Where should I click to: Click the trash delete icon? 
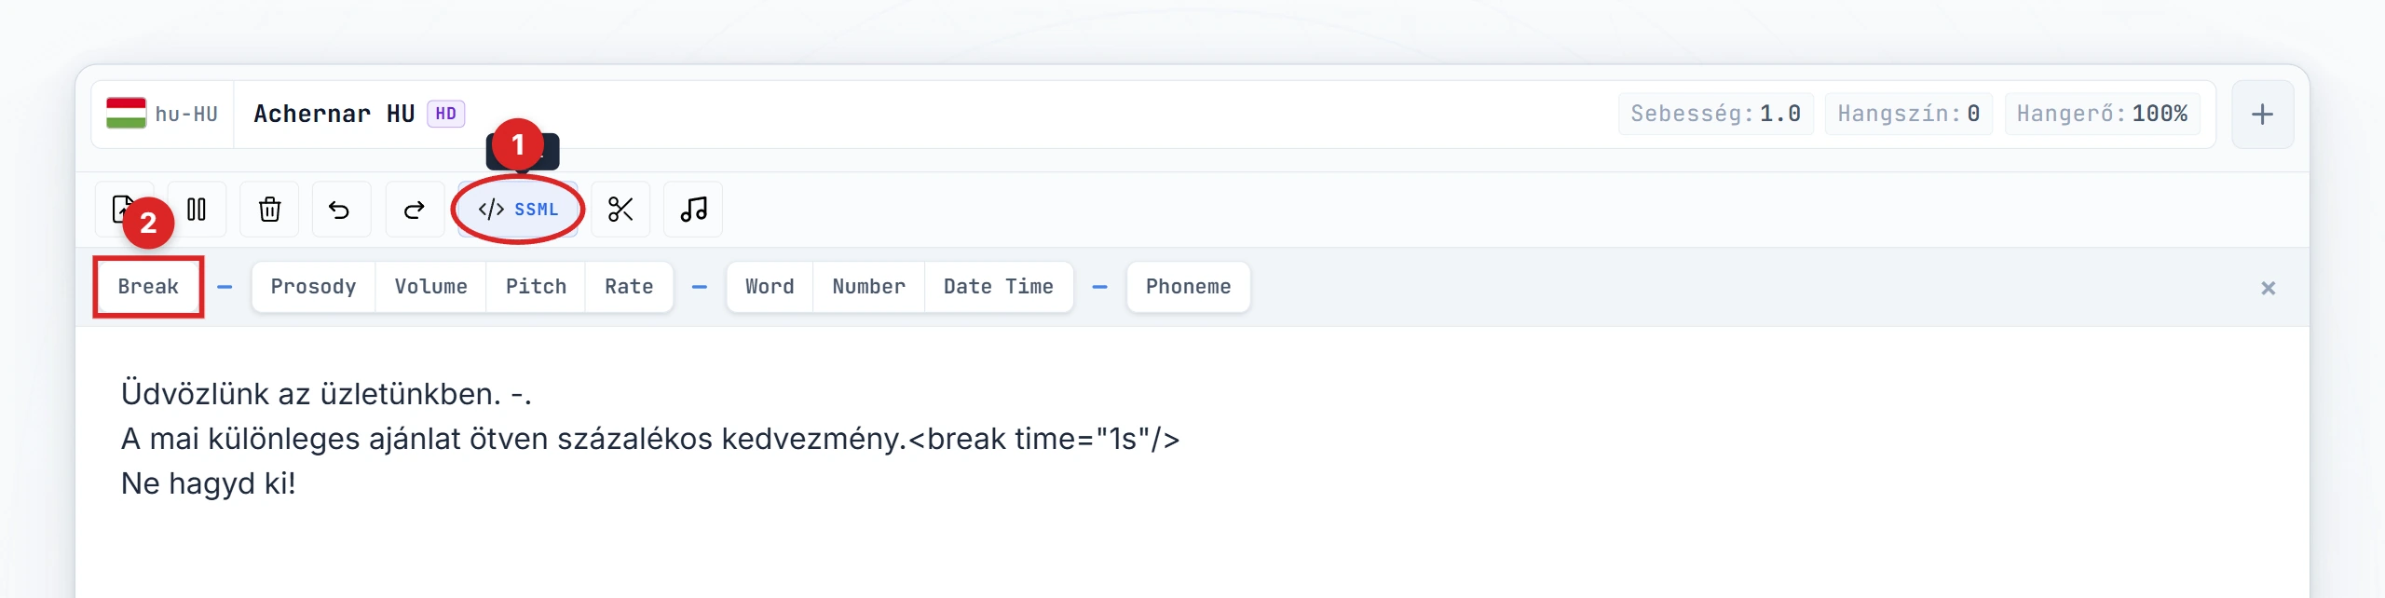pos(269,210)
